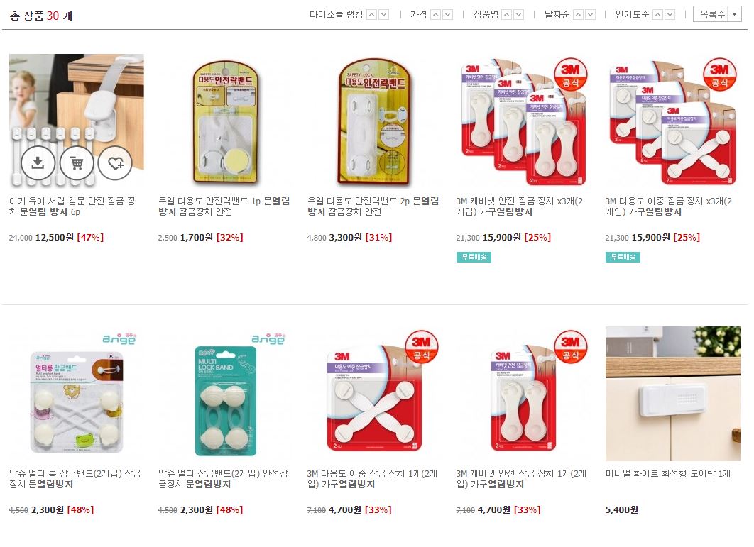Sort 가격 descending with down arrow
The image size is (754, 547).
(448, 15)
